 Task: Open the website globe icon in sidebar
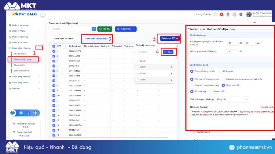coord(35,113)
